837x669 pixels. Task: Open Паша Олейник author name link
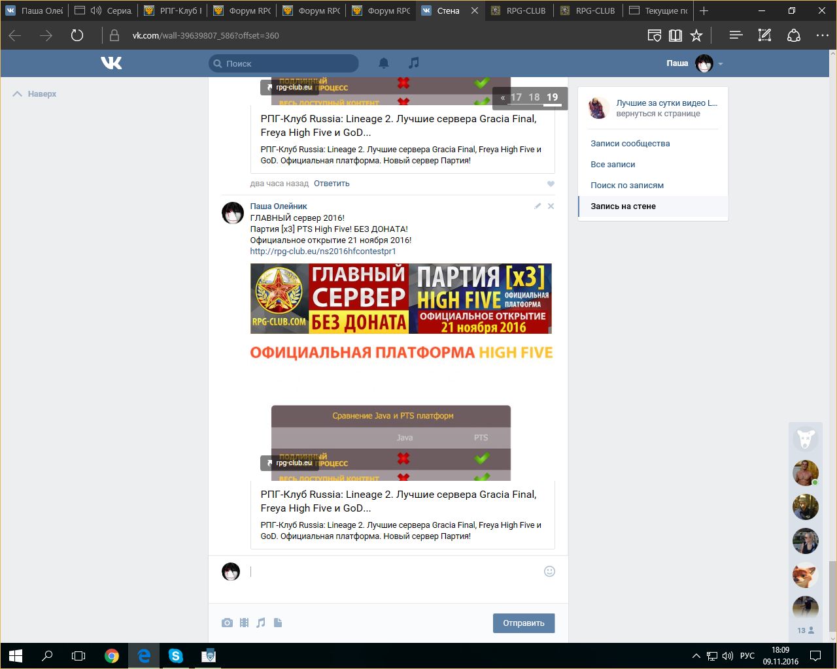tap(279, 206)
